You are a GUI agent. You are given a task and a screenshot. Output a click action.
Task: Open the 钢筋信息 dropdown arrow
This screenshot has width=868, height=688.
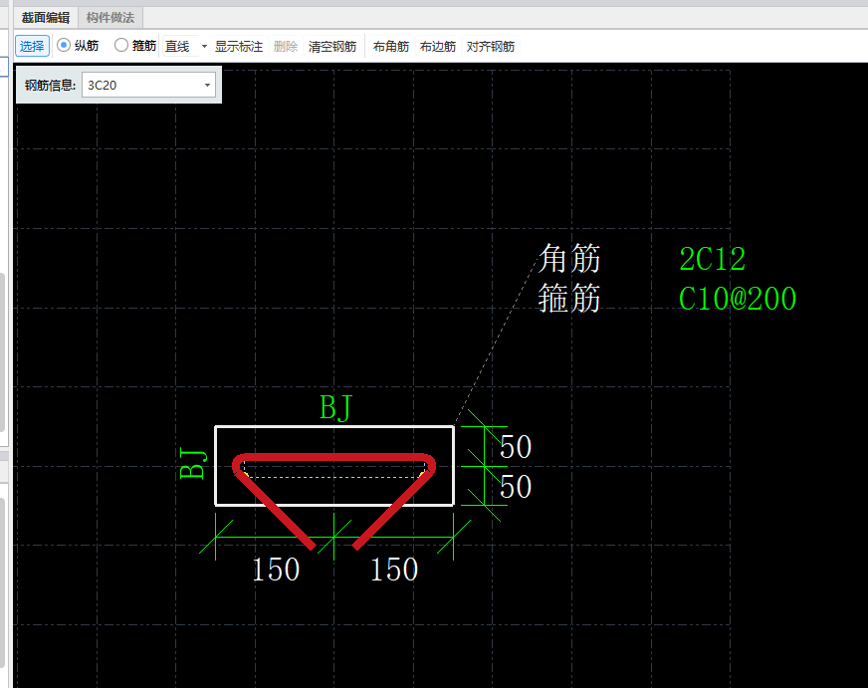(208, 86)
